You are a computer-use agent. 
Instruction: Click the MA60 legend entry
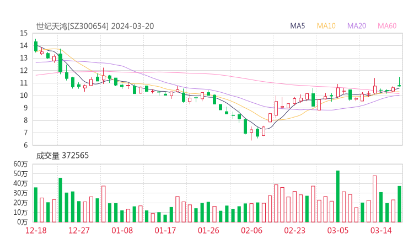(x=387, y=25)
